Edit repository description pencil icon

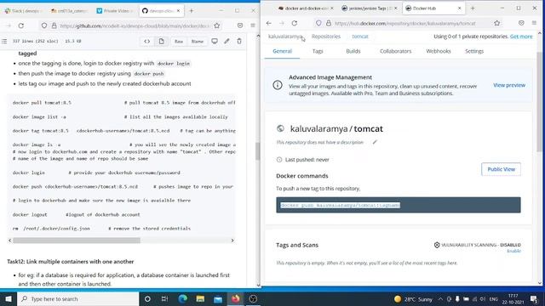click(375, 142)
